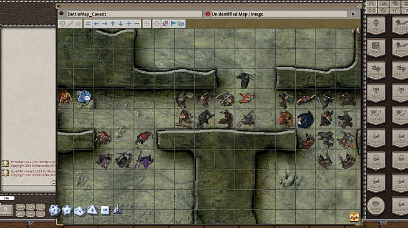Select the pencil drawing tool

click(70, 24)
